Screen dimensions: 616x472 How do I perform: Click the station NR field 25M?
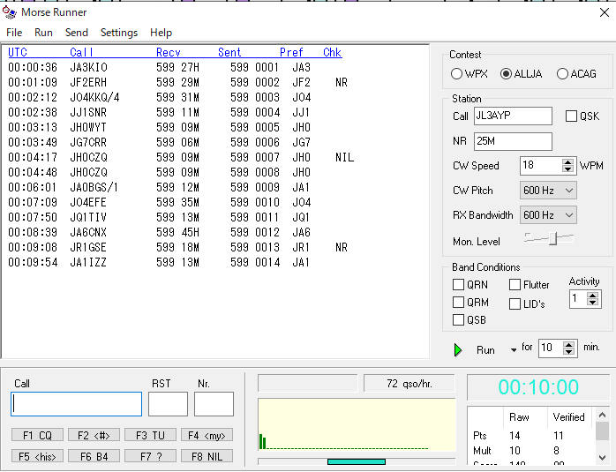[513, 141]
